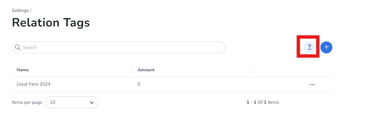Click the divider between Name and Amount columns
366x137 pixels.
point(133,70)
